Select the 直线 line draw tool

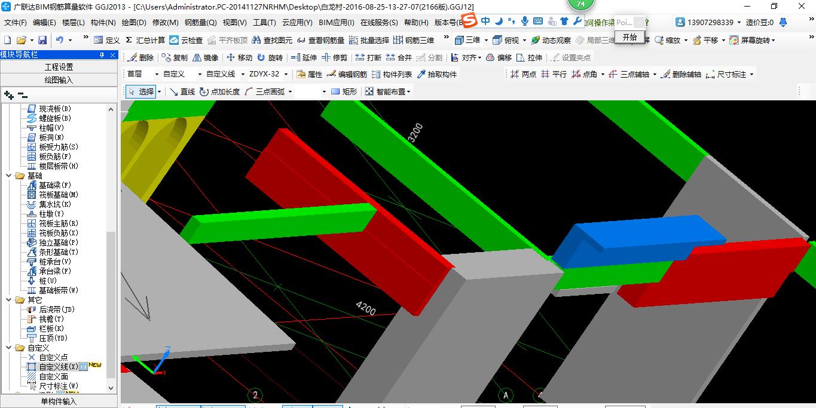(x=182, y=91)
